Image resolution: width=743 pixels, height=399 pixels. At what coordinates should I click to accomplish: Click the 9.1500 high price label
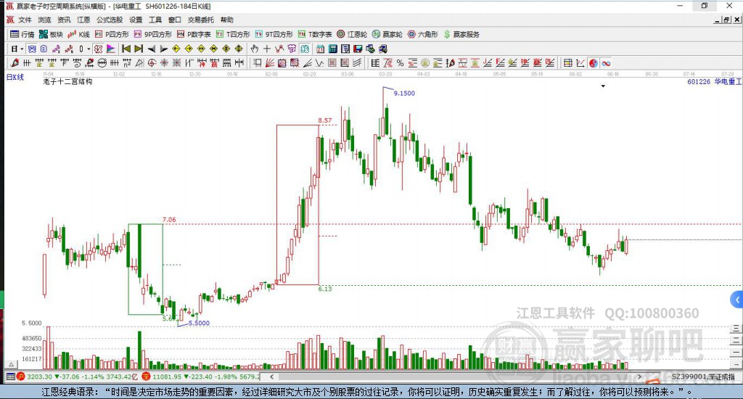[x=404, y=94]
